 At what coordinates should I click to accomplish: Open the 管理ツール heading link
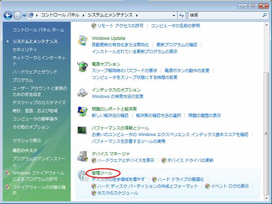[102, 173]
